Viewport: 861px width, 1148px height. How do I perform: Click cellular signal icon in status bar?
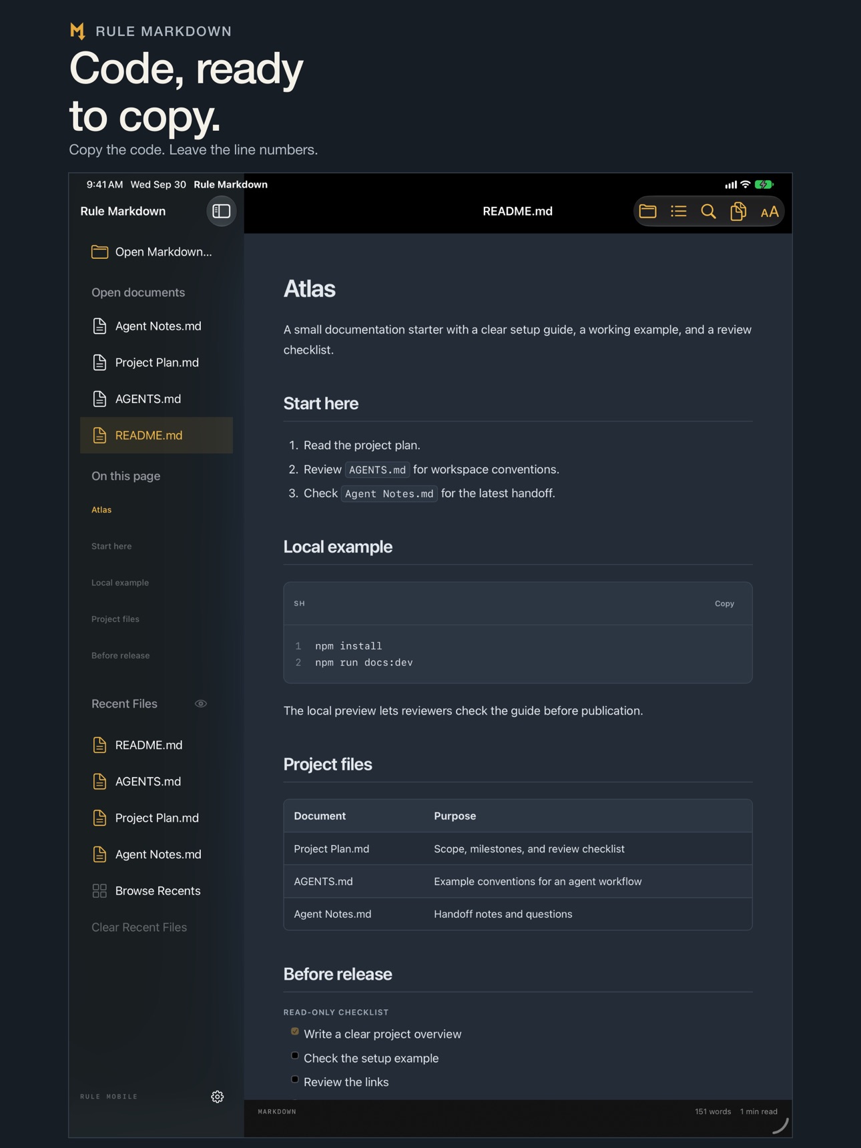732,185
